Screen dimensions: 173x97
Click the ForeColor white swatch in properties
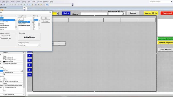(x=4, y=72)
